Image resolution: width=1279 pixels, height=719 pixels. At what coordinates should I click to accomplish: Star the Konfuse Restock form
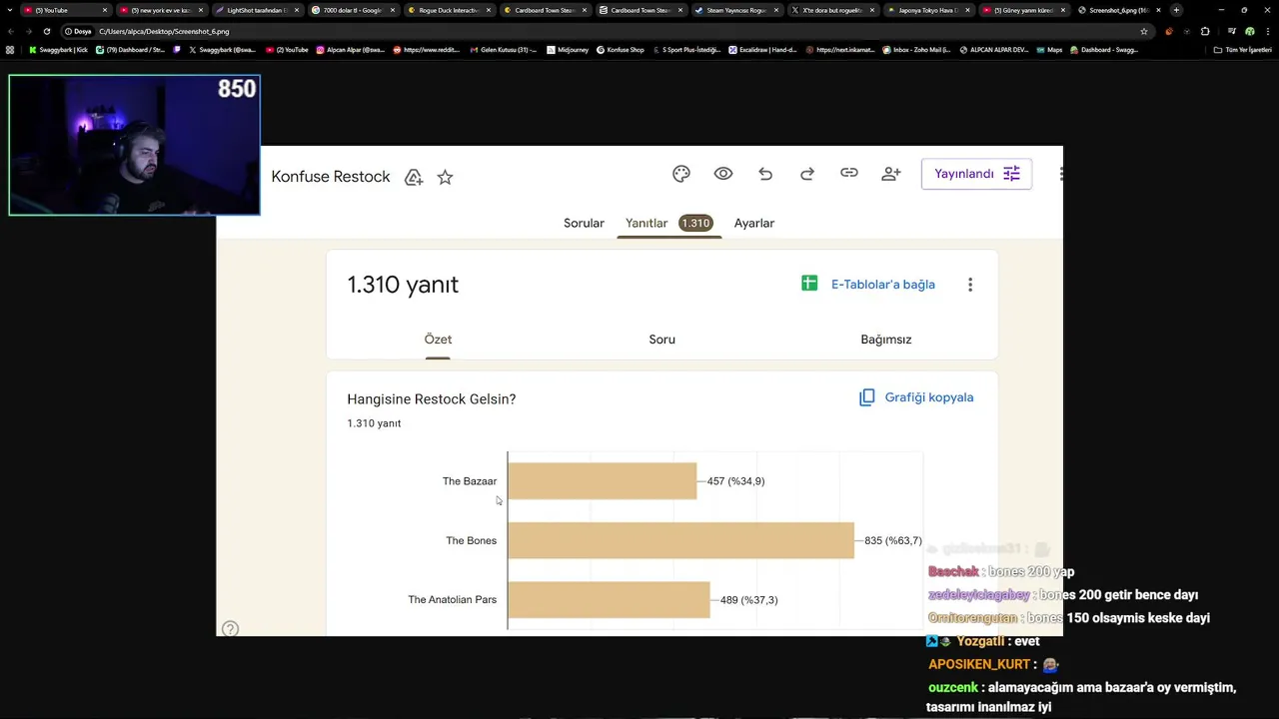click(446, 177)
